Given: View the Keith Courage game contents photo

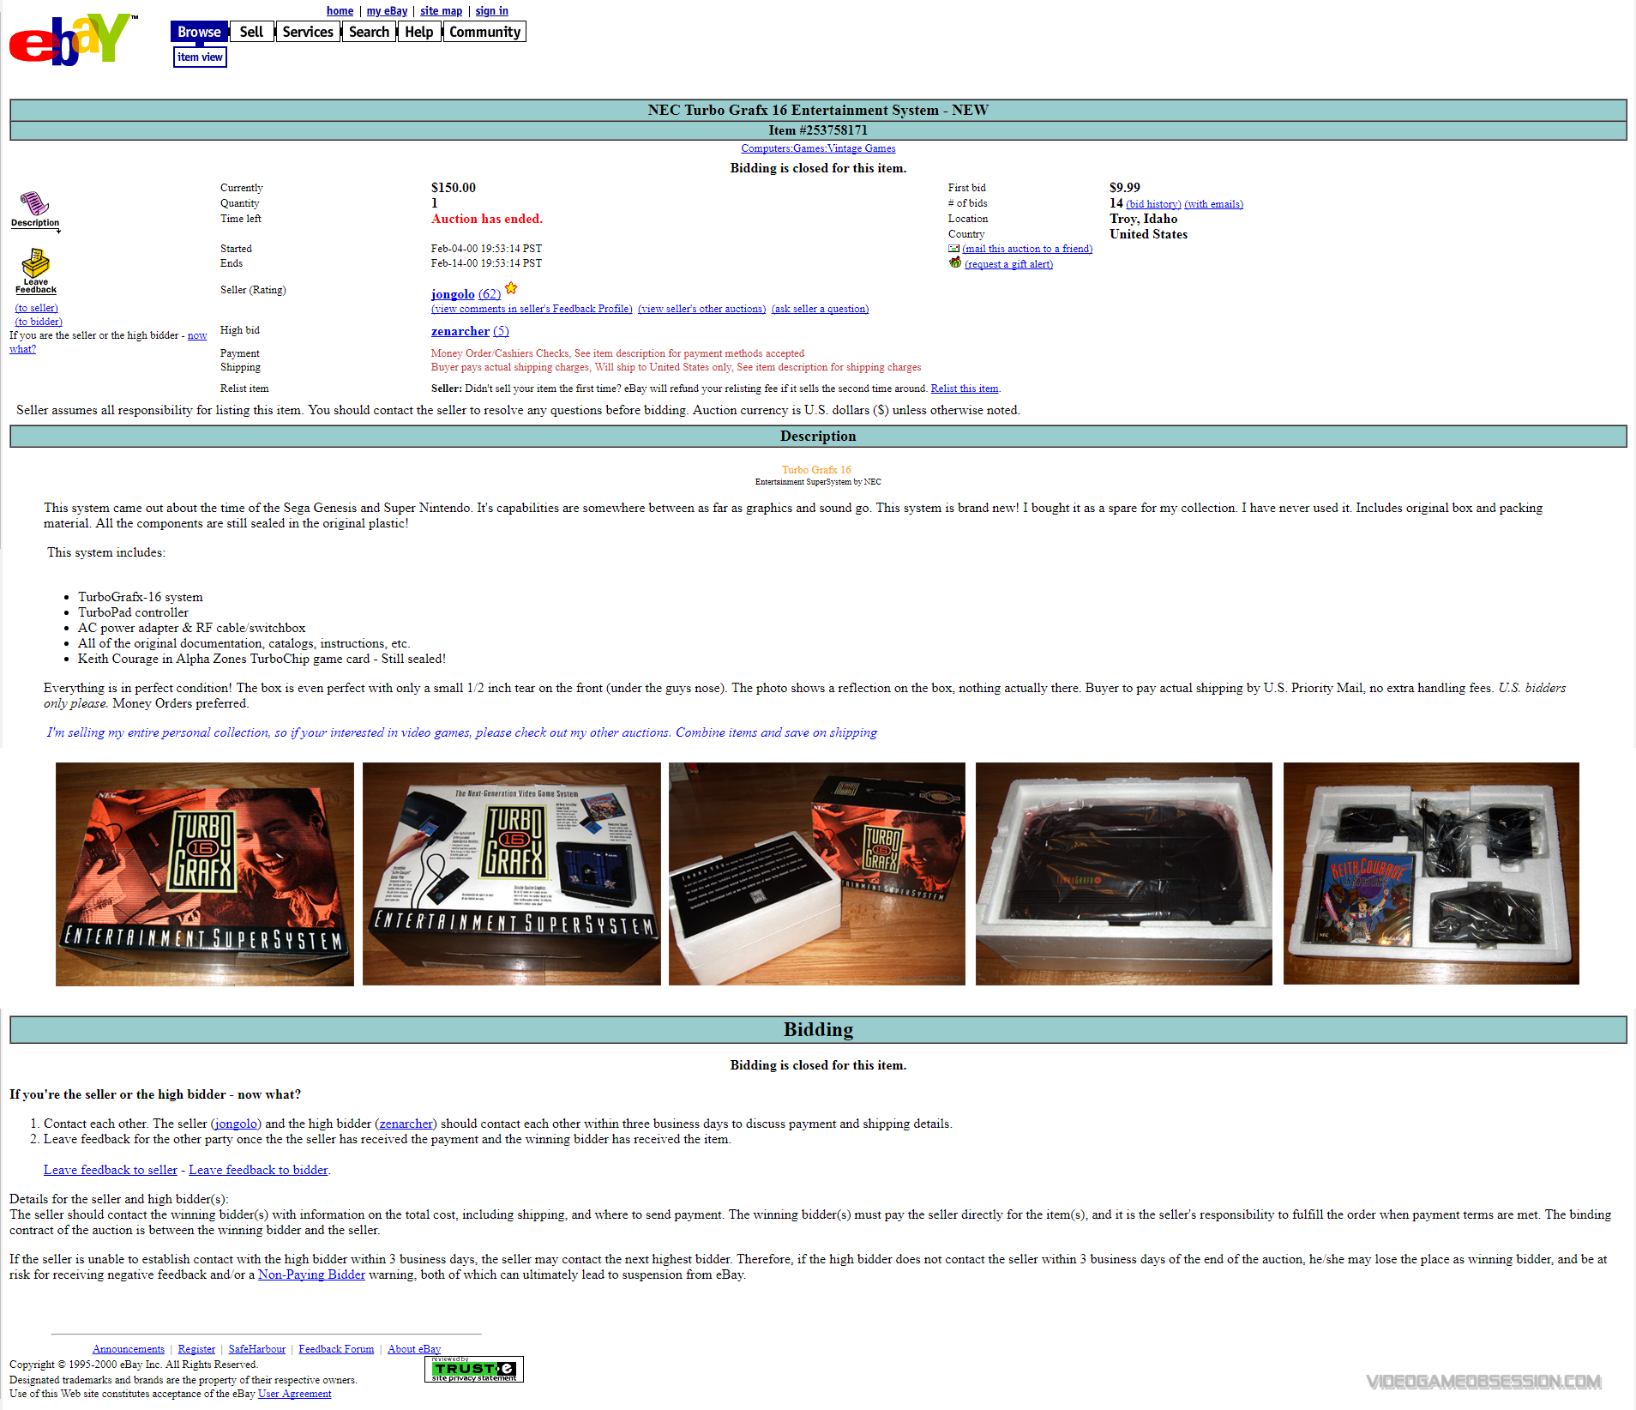Looking at the screenshot, I should click(1430, 874).
